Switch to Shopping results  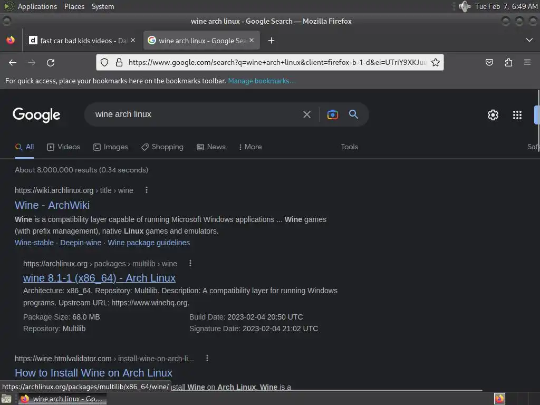[x=162, y=147]
